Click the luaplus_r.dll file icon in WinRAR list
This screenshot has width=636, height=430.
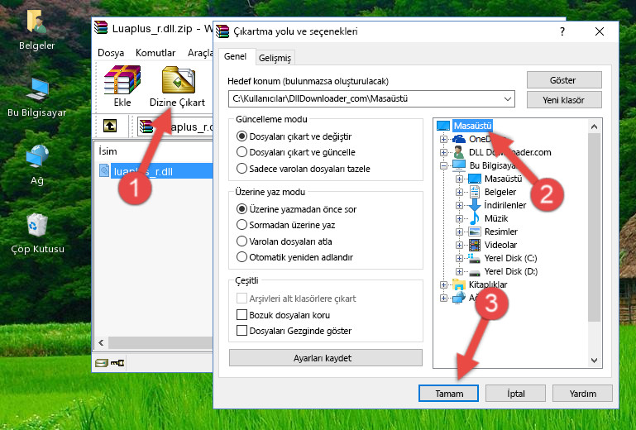[104, 171]
